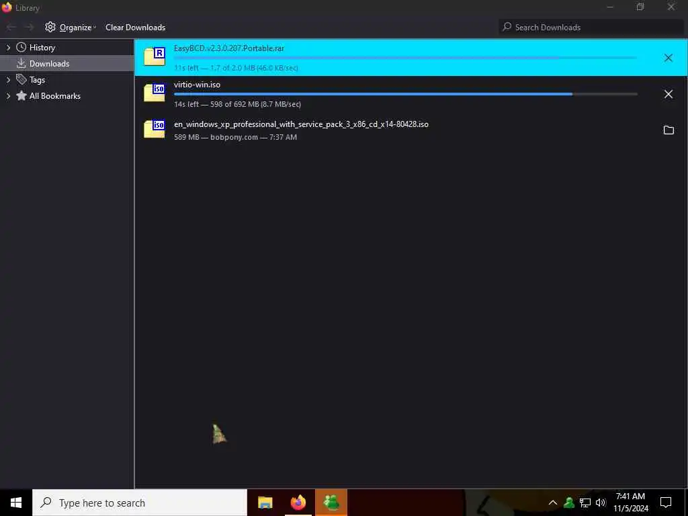Minimize the Library window
This screenshot has width=688, height=516.
point(610,7)
